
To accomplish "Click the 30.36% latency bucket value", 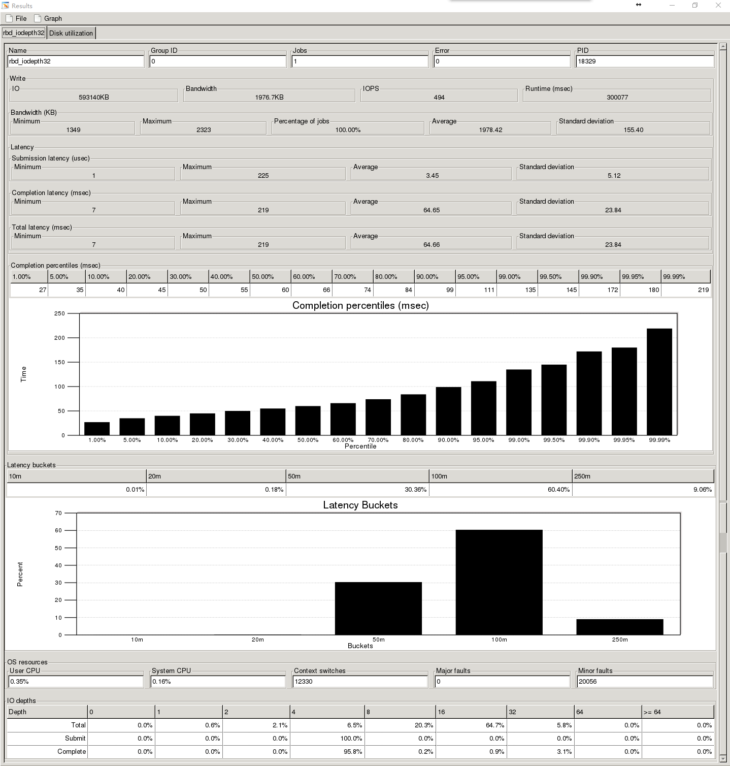I will pos(415,489).
